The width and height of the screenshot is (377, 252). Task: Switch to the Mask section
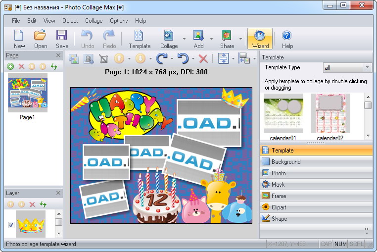point(316,184)
